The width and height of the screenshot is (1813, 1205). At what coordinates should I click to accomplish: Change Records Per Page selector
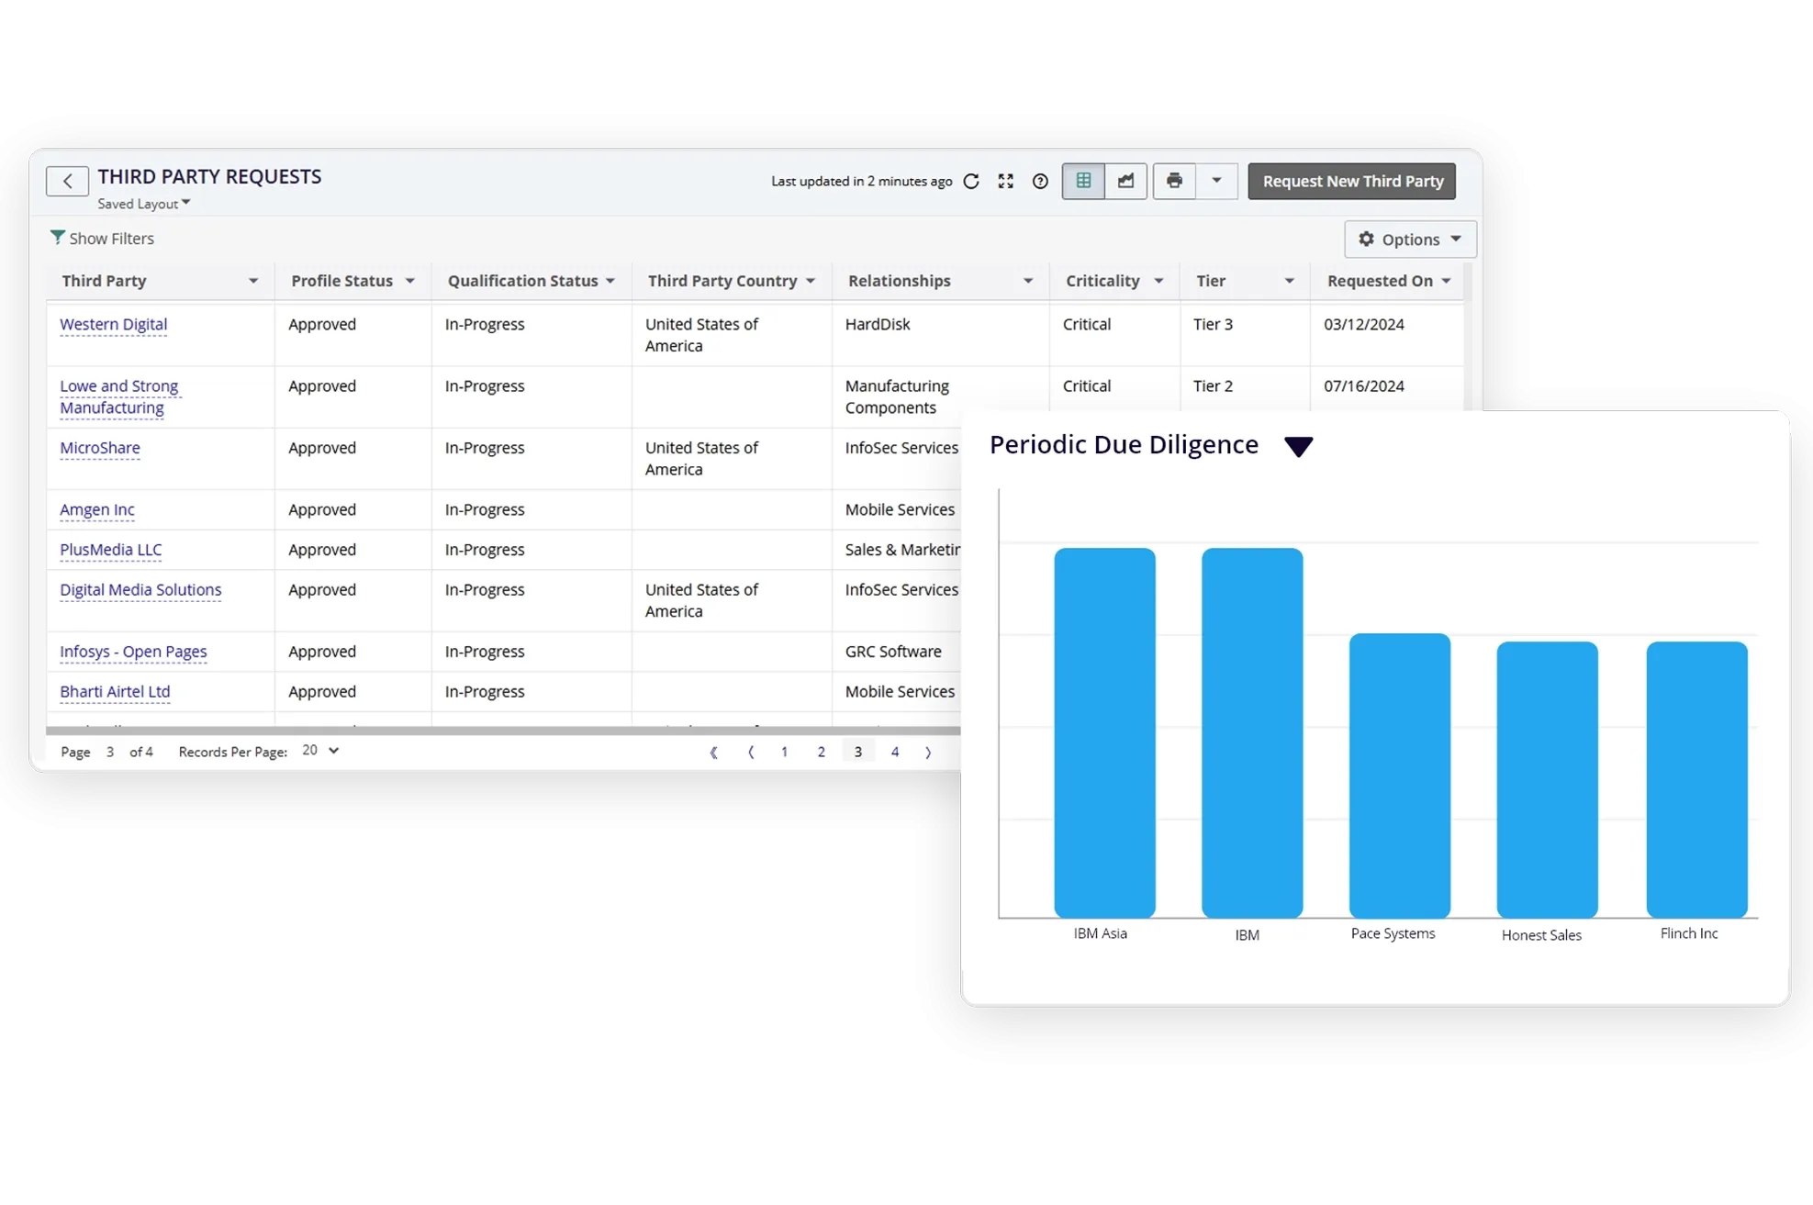coord(320,751)
